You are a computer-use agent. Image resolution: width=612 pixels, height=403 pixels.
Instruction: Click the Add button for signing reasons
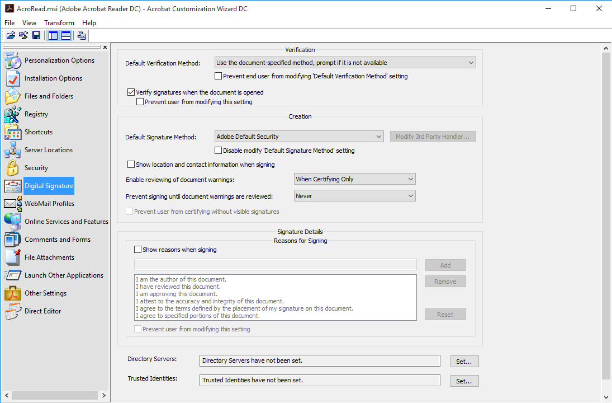(x=445, y=265)
